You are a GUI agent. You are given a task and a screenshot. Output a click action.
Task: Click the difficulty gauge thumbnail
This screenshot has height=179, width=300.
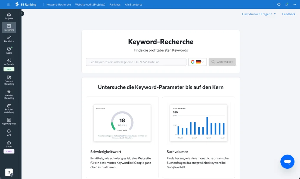tap(122, 123)
